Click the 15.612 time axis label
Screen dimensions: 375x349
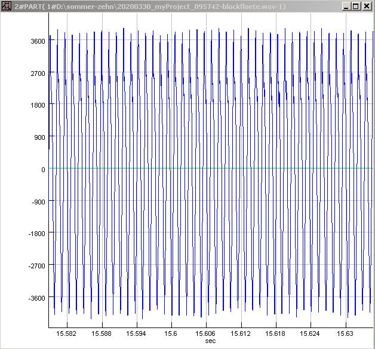coord(241,333)
